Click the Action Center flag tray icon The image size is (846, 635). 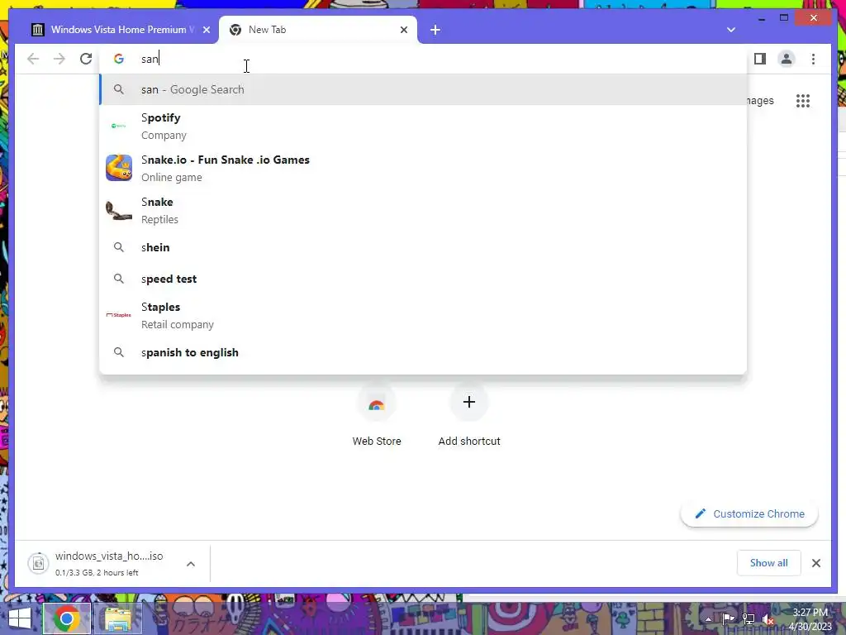click(x=728, y=619)
